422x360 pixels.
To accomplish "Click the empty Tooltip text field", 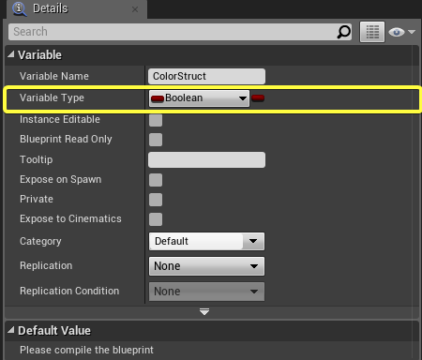I will [206, 160].
